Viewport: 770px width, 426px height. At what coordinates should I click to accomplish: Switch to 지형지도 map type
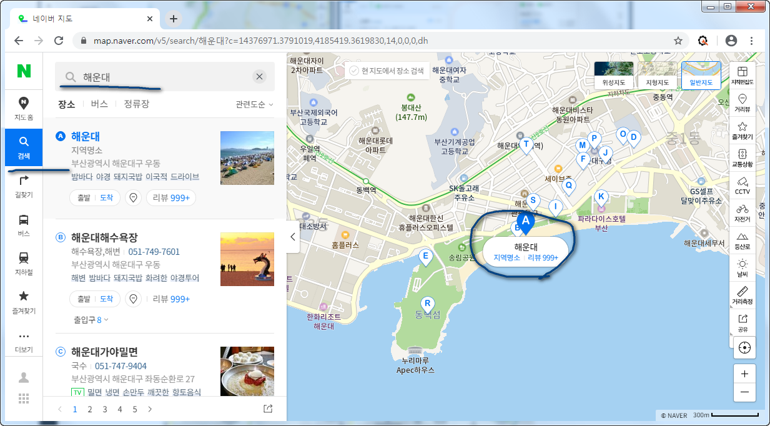[658, 76]
